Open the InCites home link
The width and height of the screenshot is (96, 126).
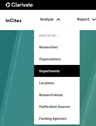pos(13,21)
